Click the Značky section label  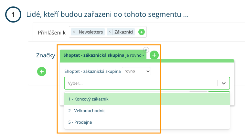click(46, 55)
